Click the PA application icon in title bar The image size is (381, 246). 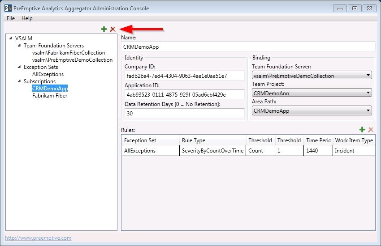(x=8, y=8)
